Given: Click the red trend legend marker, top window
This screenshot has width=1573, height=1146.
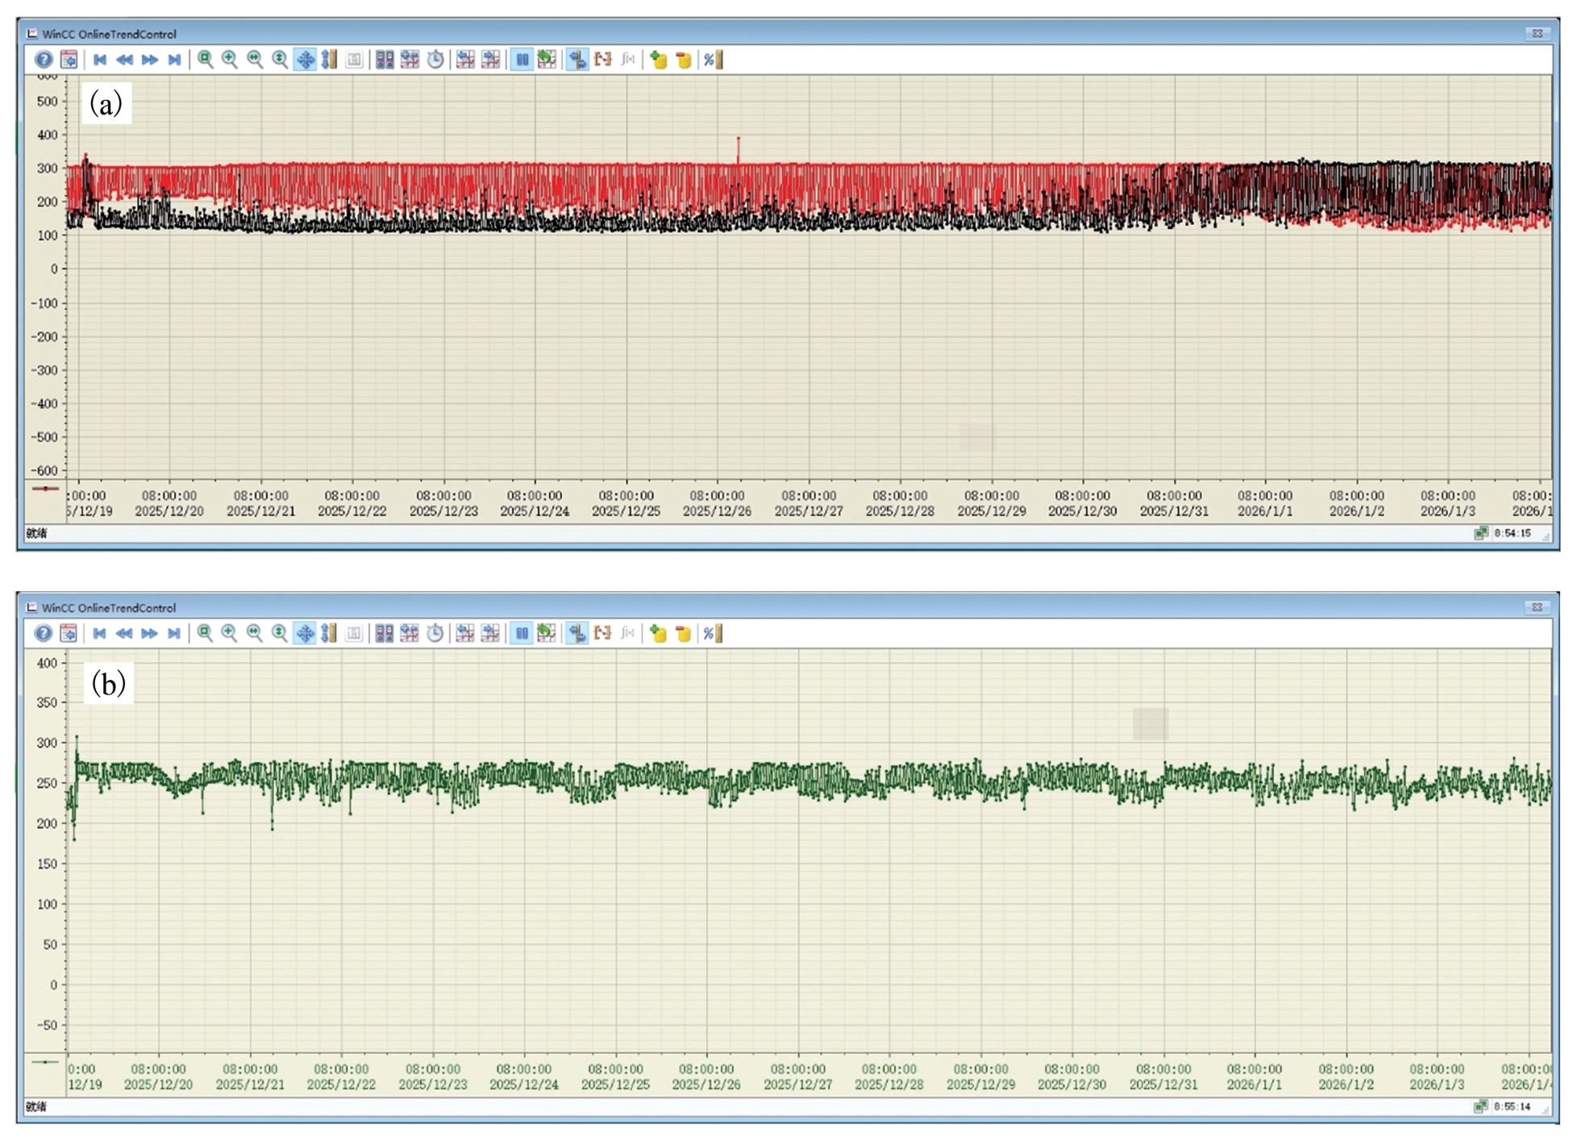Looking at the screenshot, I should click(45, 489).
